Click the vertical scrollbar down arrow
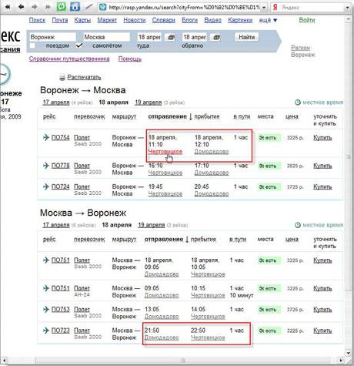Screen dimensions: 354x366 click(348, 353)
